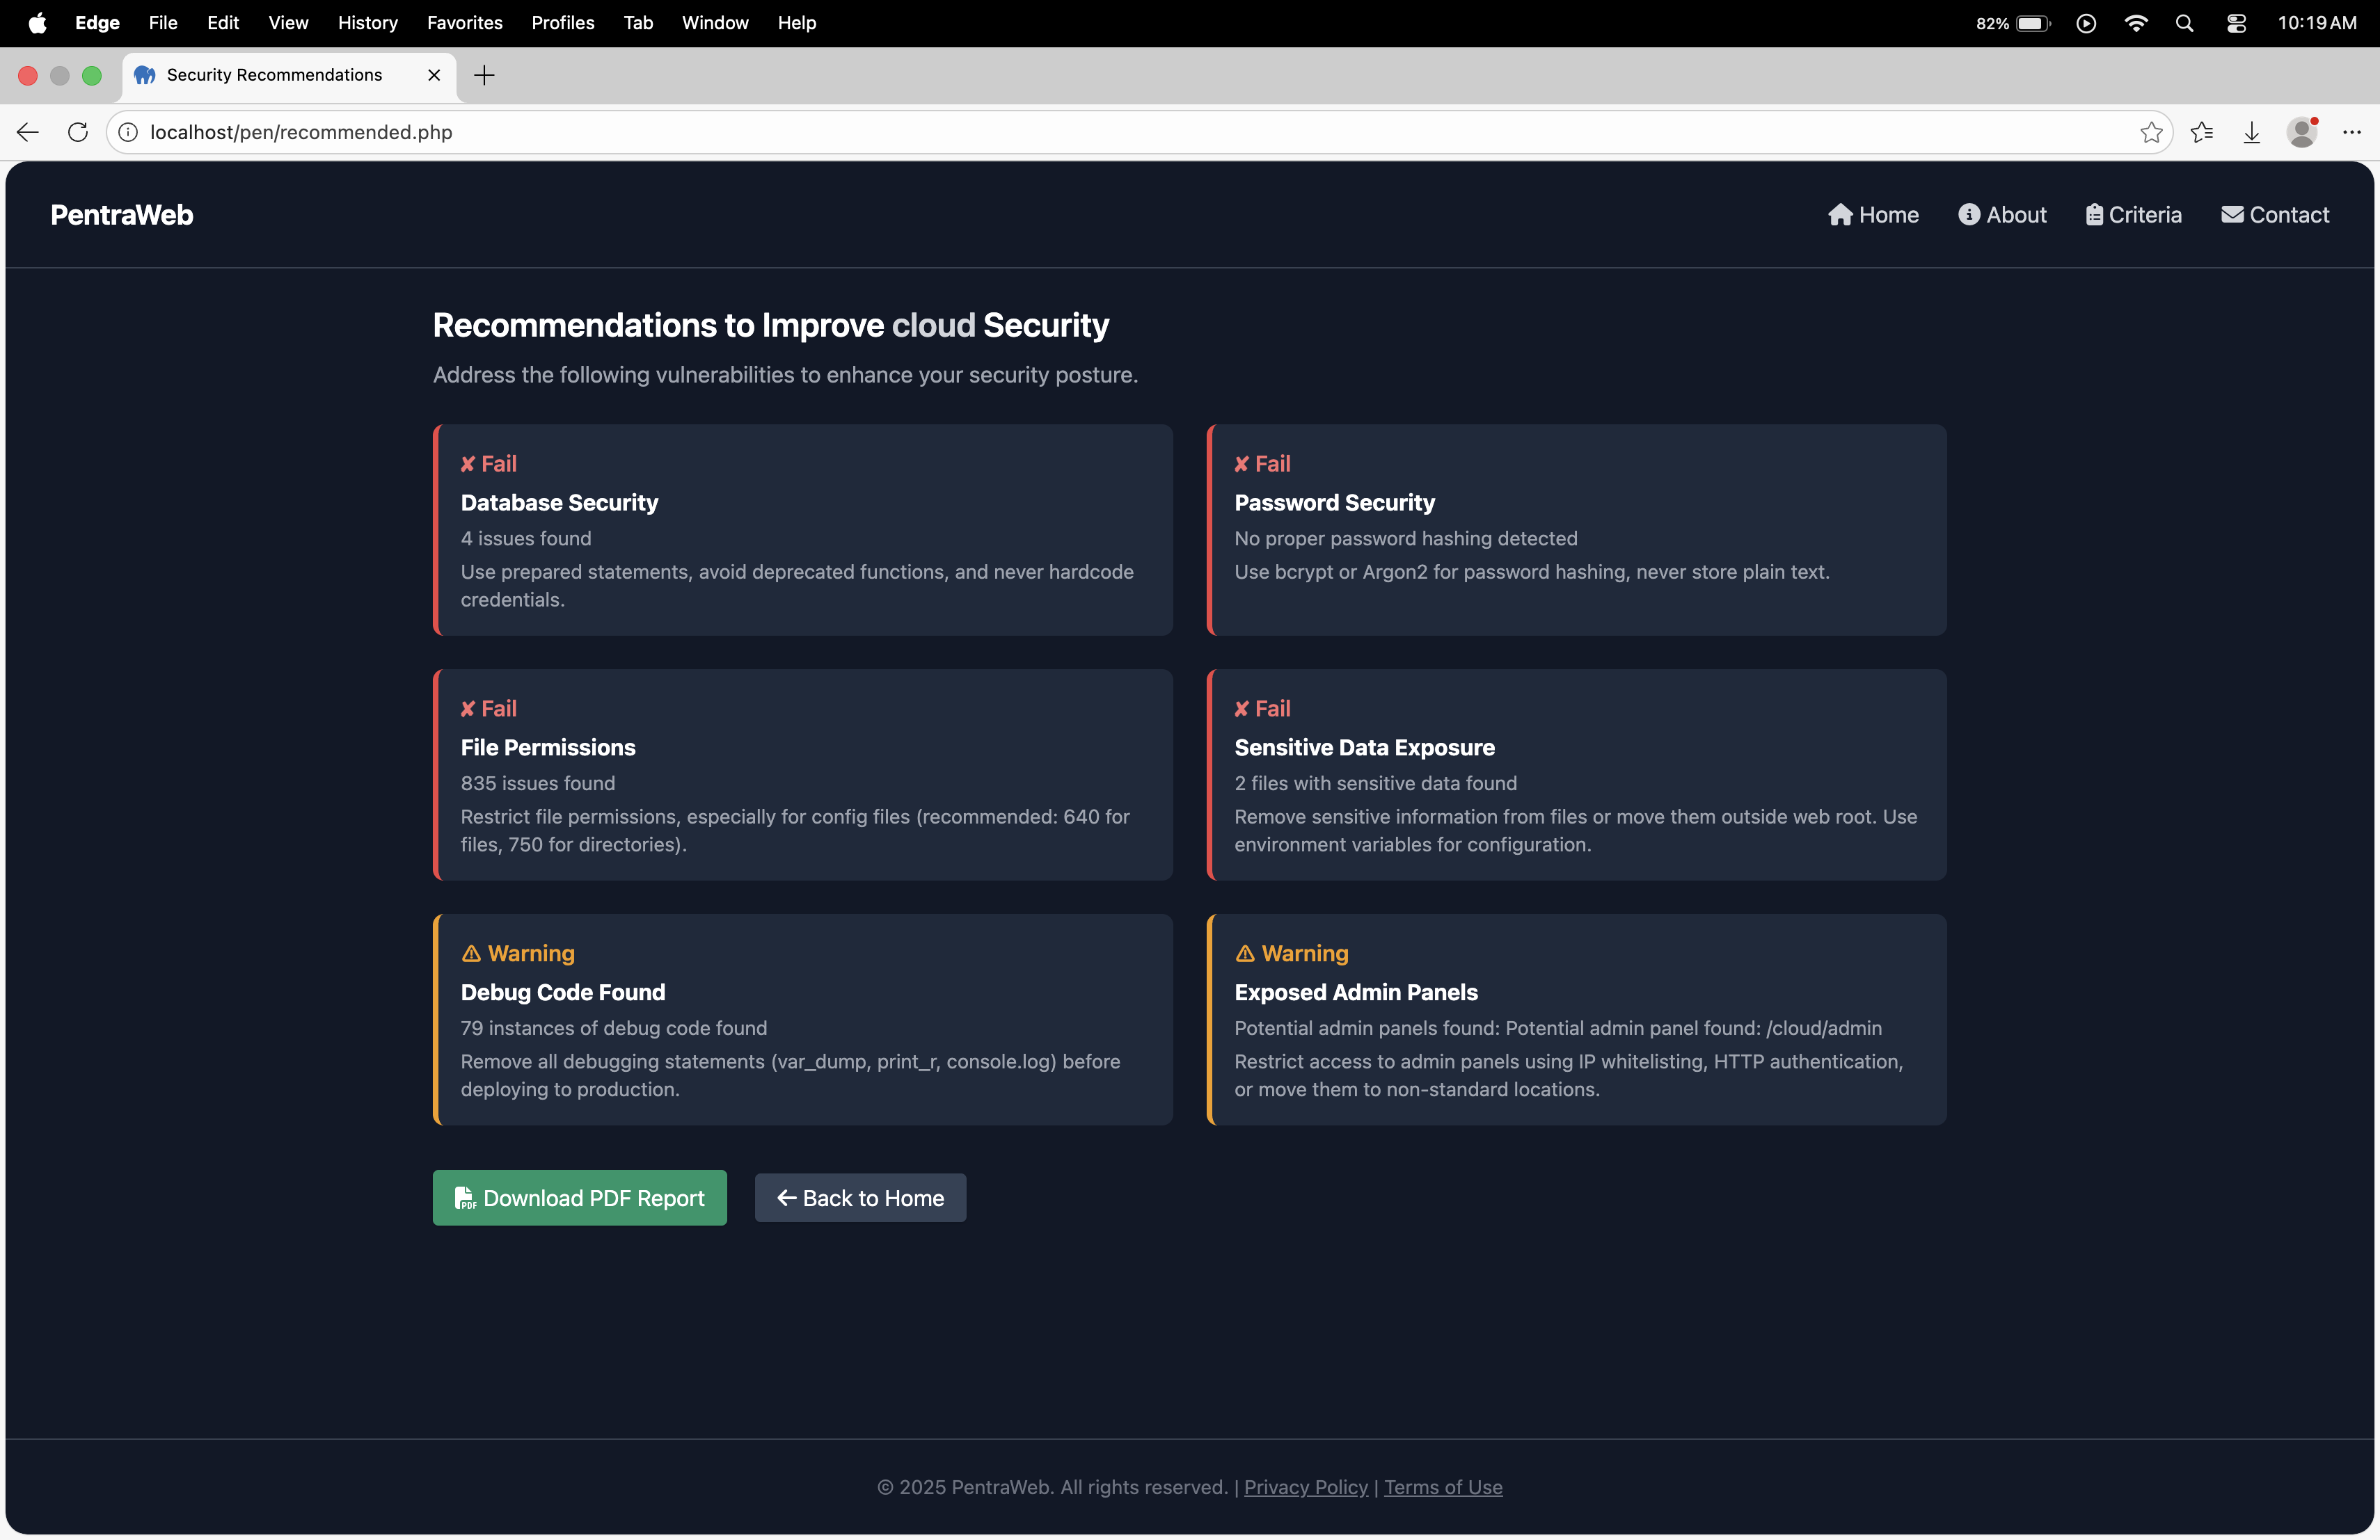
Task: Open a new tab with the plus icon
Action: click(x=484, y=75)
